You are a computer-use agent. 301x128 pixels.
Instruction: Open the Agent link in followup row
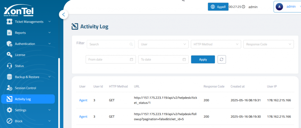point(83,117)
